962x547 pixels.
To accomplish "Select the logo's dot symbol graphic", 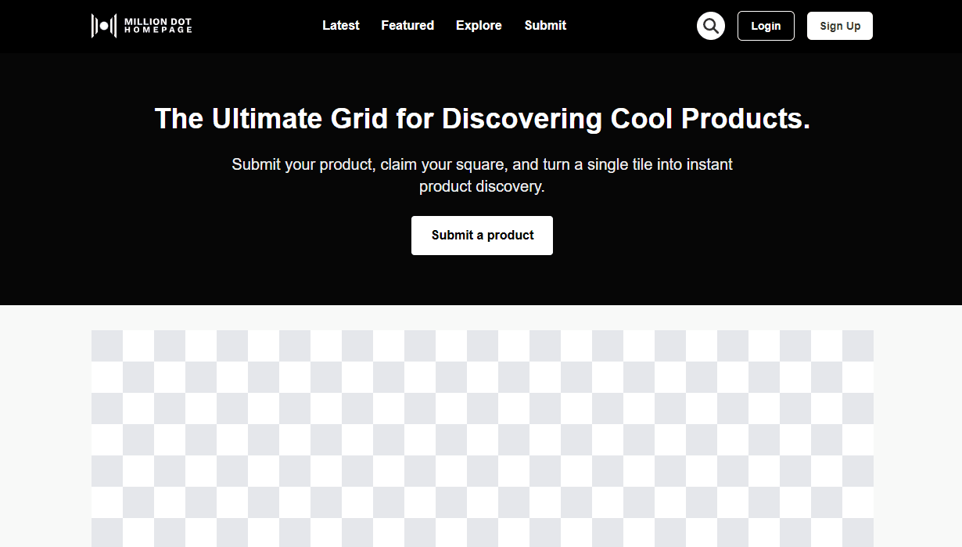I will pos(102,25).
